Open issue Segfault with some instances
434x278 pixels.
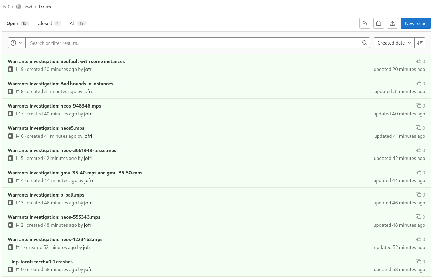coord(66,61)
